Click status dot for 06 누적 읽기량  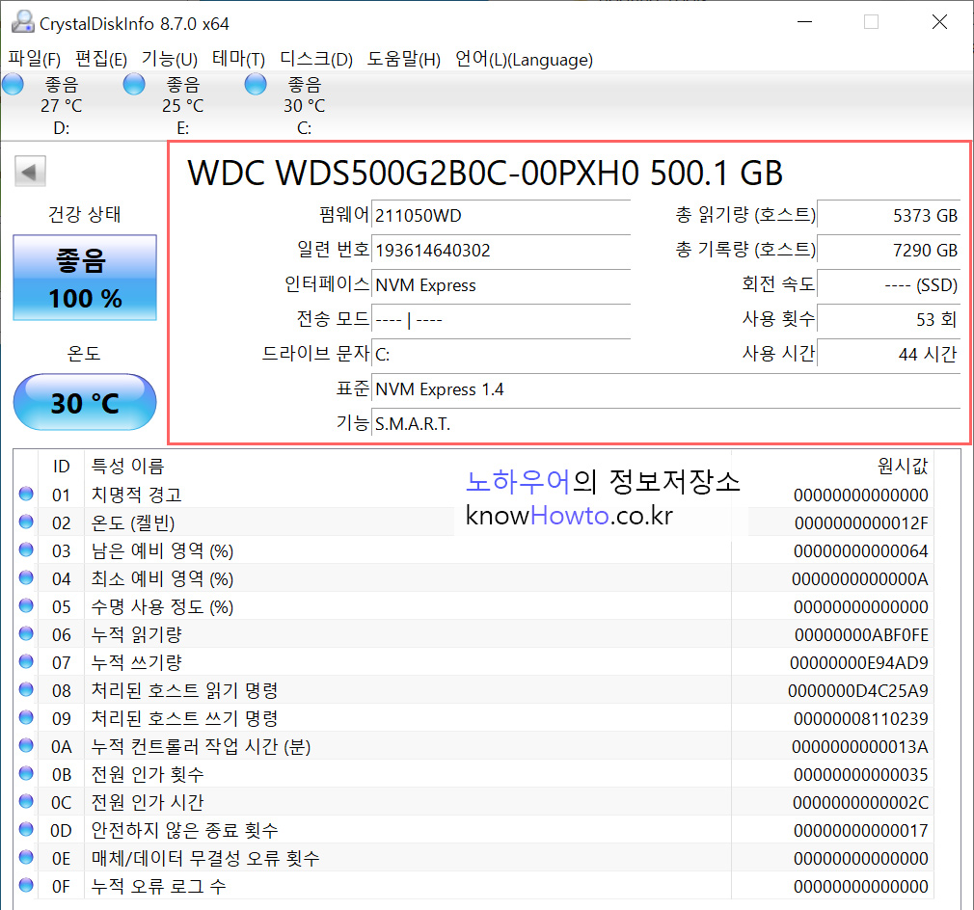(x=26, y=633)
